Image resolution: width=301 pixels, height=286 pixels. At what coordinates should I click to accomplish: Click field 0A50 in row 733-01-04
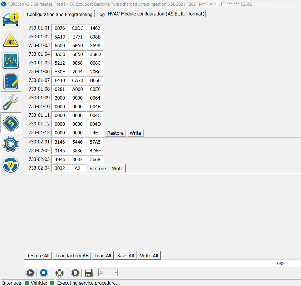pyautogui.click(x=60, y=54)
